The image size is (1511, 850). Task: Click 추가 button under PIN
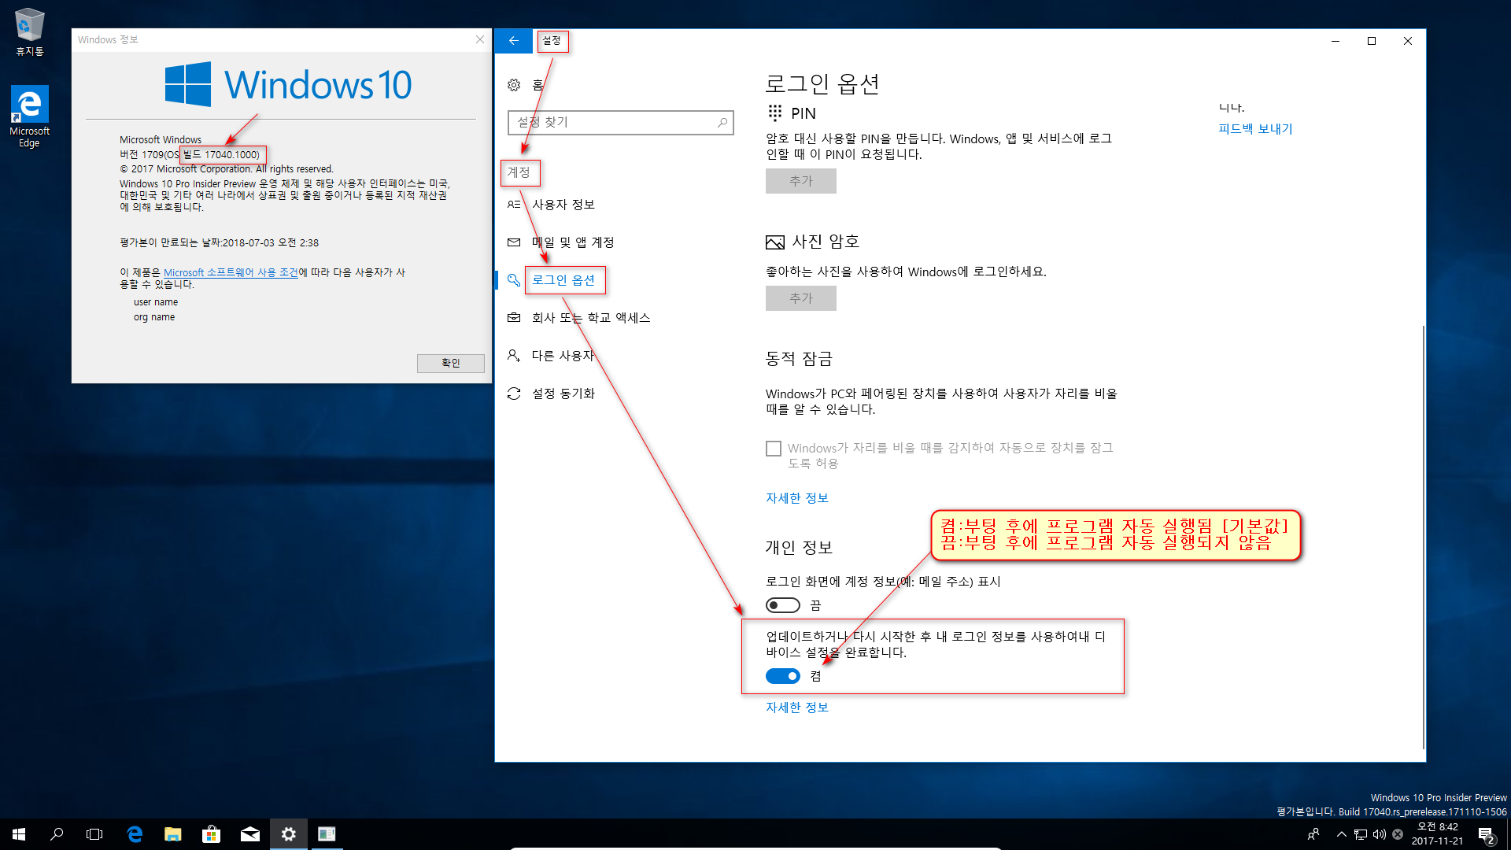click(801, 181)
